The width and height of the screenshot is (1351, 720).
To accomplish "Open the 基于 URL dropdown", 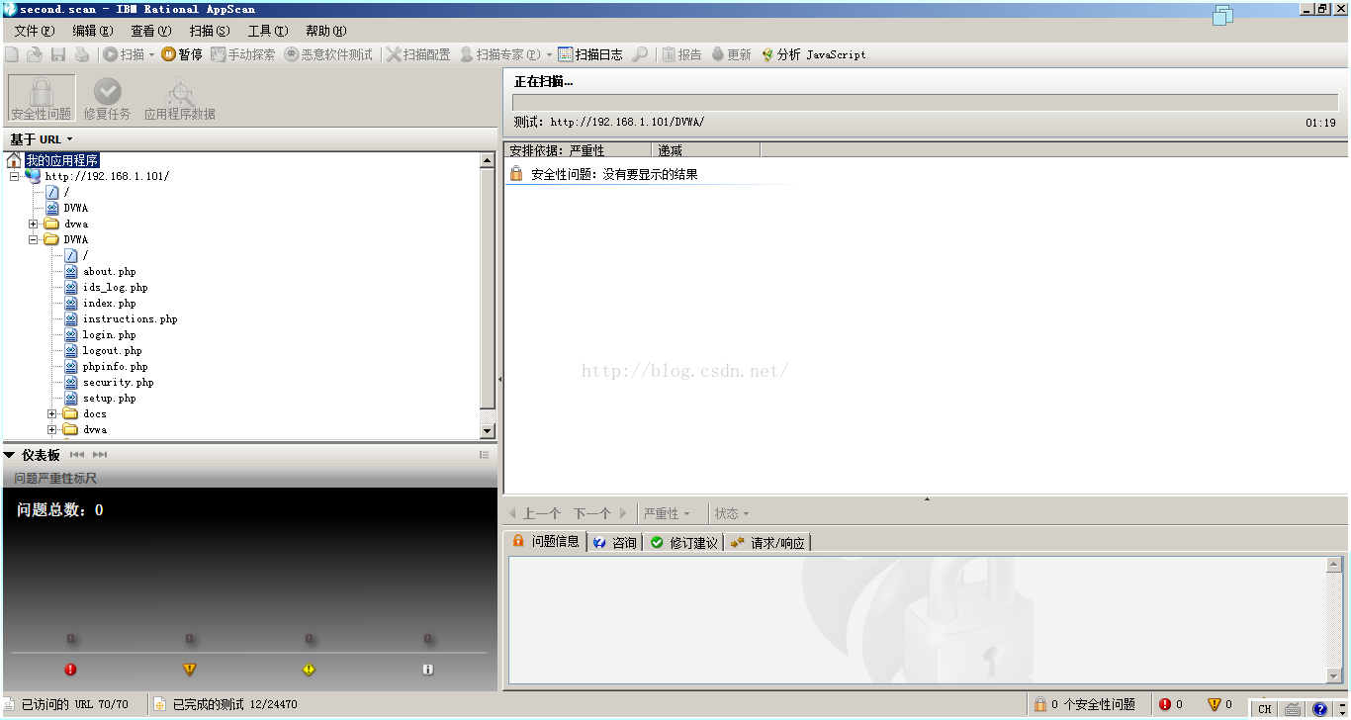I will [42, 139].
